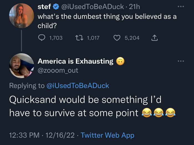Click the 1,017 retweet count
The height and width of the screenshot is (145, 194).
click(93, 38)
